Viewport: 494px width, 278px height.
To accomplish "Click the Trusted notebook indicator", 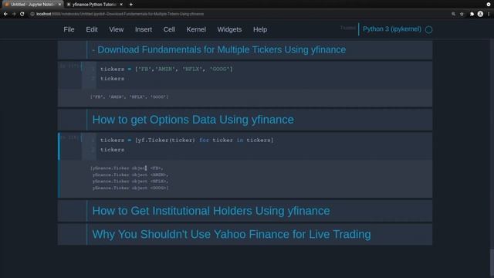I will pos(348,28).
